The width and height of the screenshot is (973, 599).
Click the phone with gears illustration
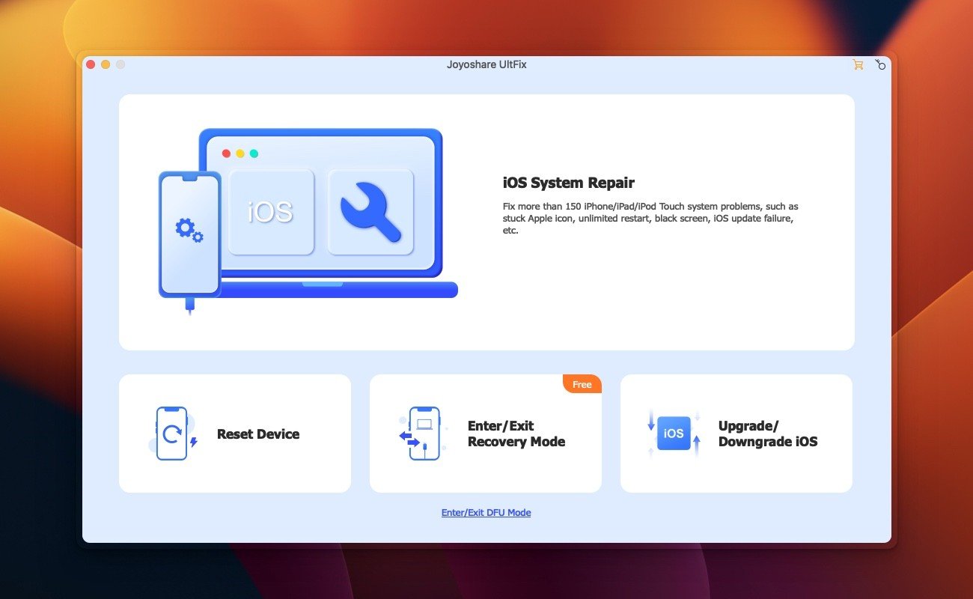pyautogui.click(x=189, y=233)
